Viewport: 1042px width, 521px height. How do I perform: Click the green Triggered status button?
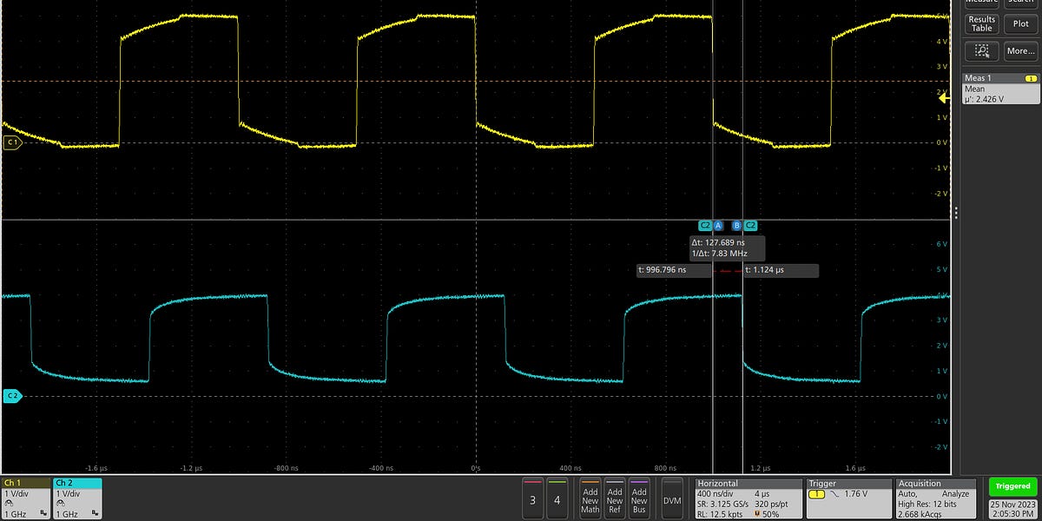(x=1012, y=486)
